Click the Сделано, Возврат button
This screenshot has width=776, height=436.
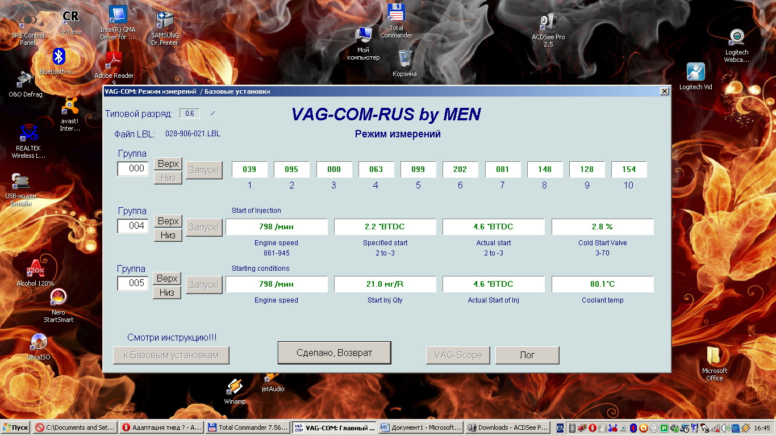tap(335, 353)
